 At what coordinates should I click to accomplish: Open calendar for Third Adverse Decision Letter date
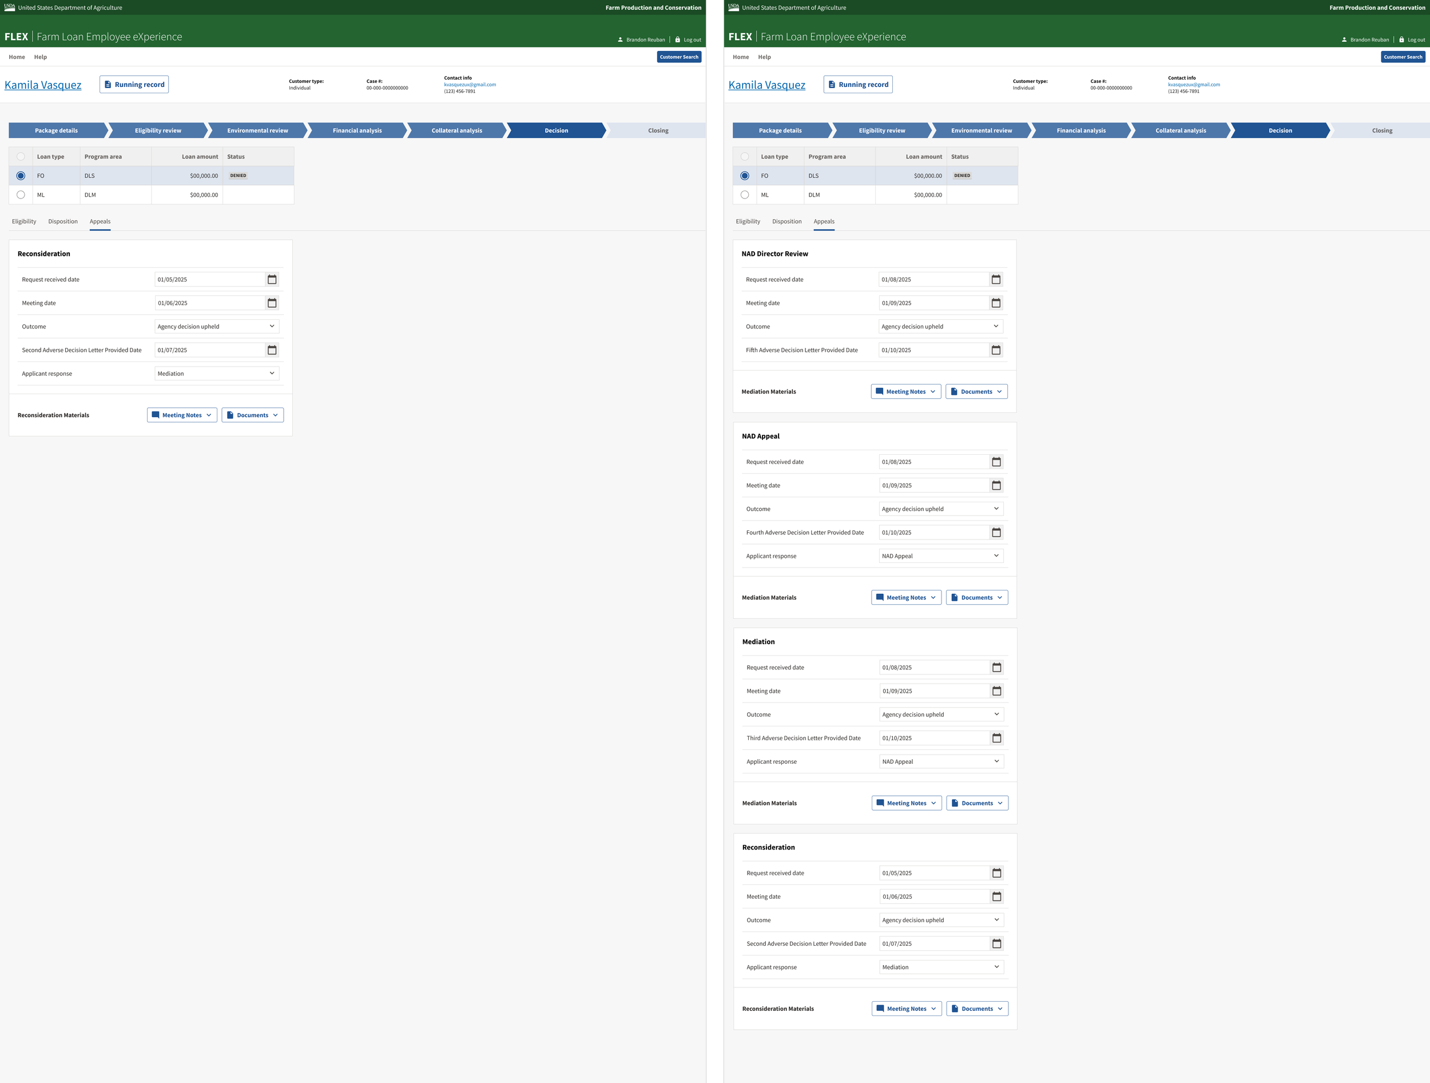[996, 738]
